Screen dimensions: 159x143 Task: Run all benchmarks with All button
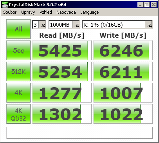tap(18, 29)
